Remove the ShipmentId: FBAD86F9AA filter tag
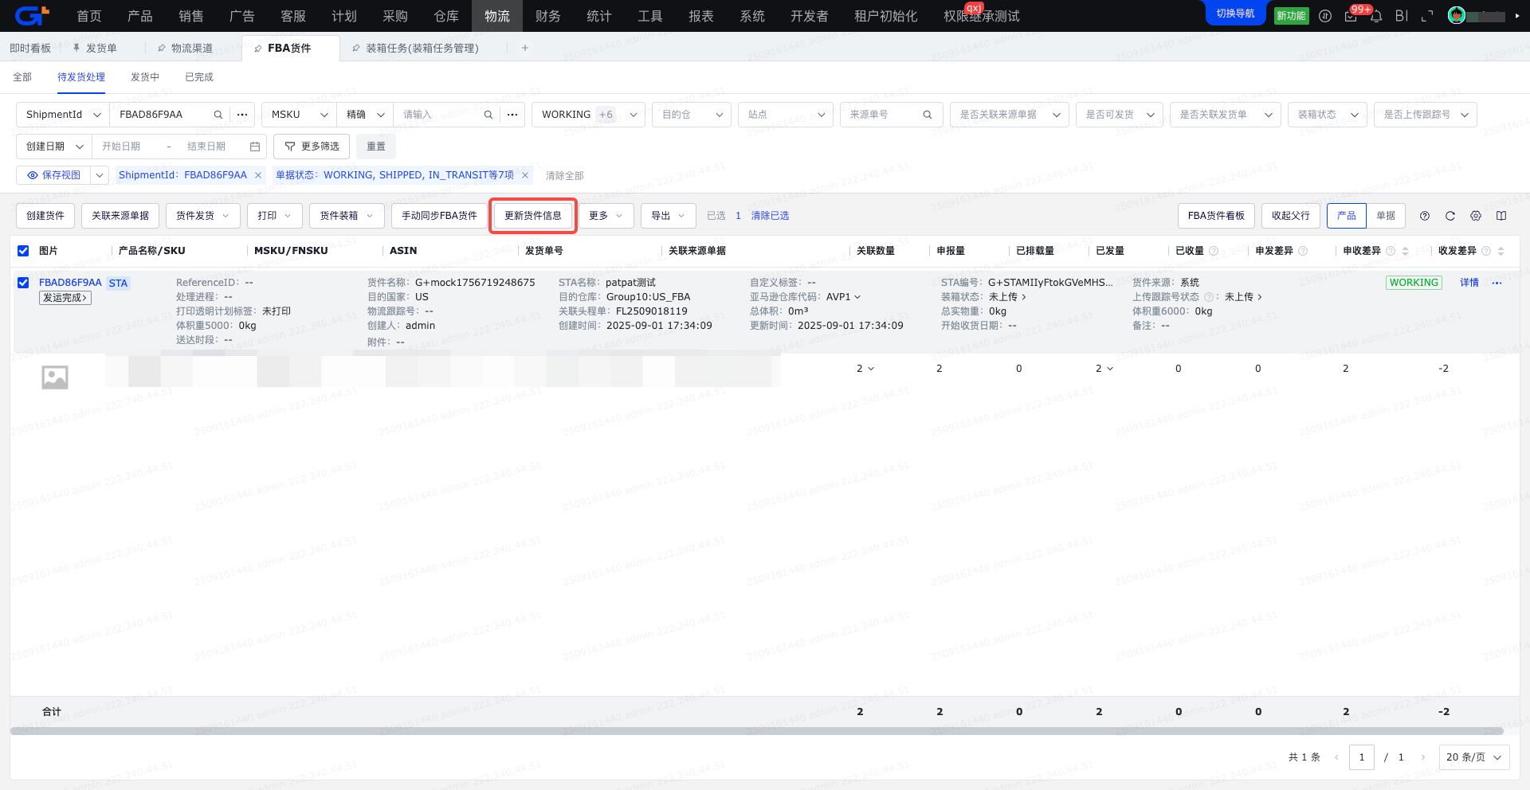Screen dimensions: 1530x790 (x=258, y=175)
